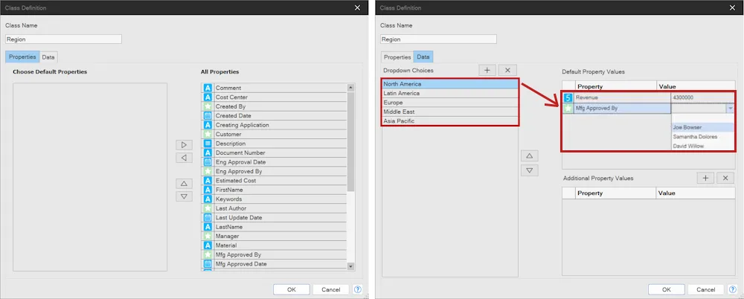Click Class Name field in left dialog

pyautogui.click(x=63, y=39)
